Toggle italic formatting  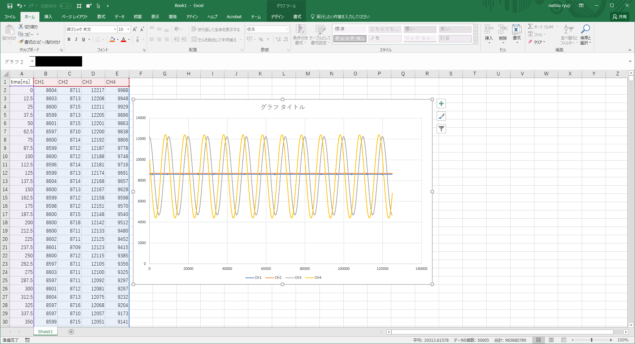76,39
